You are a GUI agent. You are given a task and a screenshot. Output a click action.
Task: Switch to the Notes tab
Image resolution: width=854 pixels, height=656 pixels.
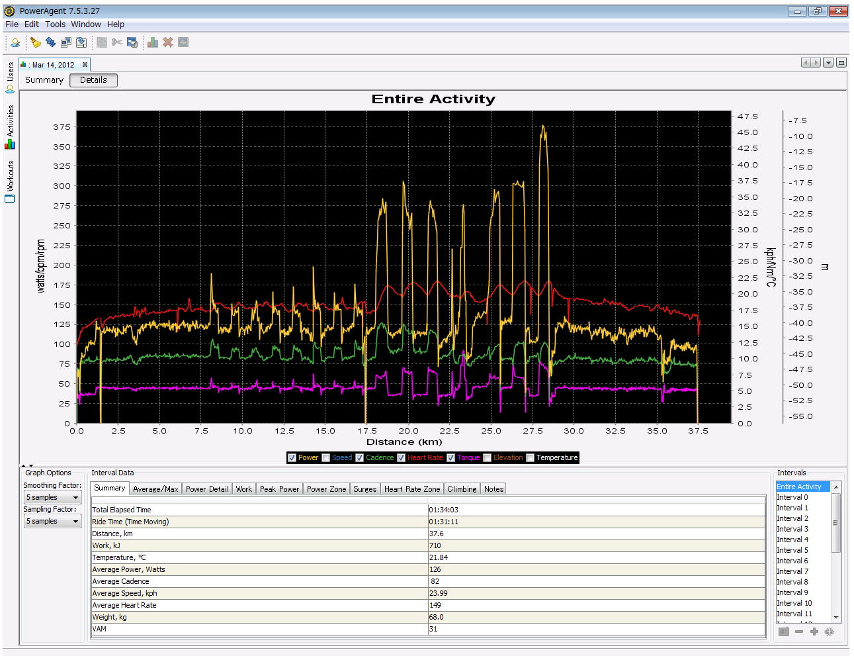click(x=493, y=489)
